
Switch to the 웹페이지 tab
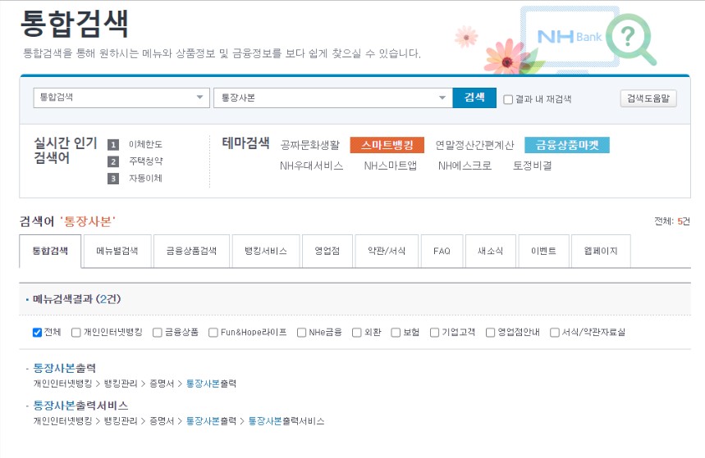[x=601, y=251]
